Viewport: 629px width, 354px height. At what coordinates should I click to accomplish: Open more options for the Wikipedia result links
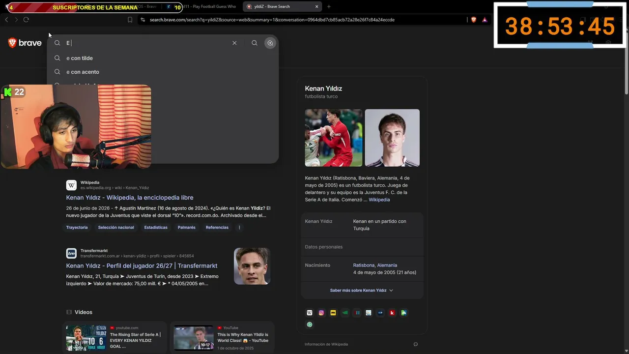point(239,228)
